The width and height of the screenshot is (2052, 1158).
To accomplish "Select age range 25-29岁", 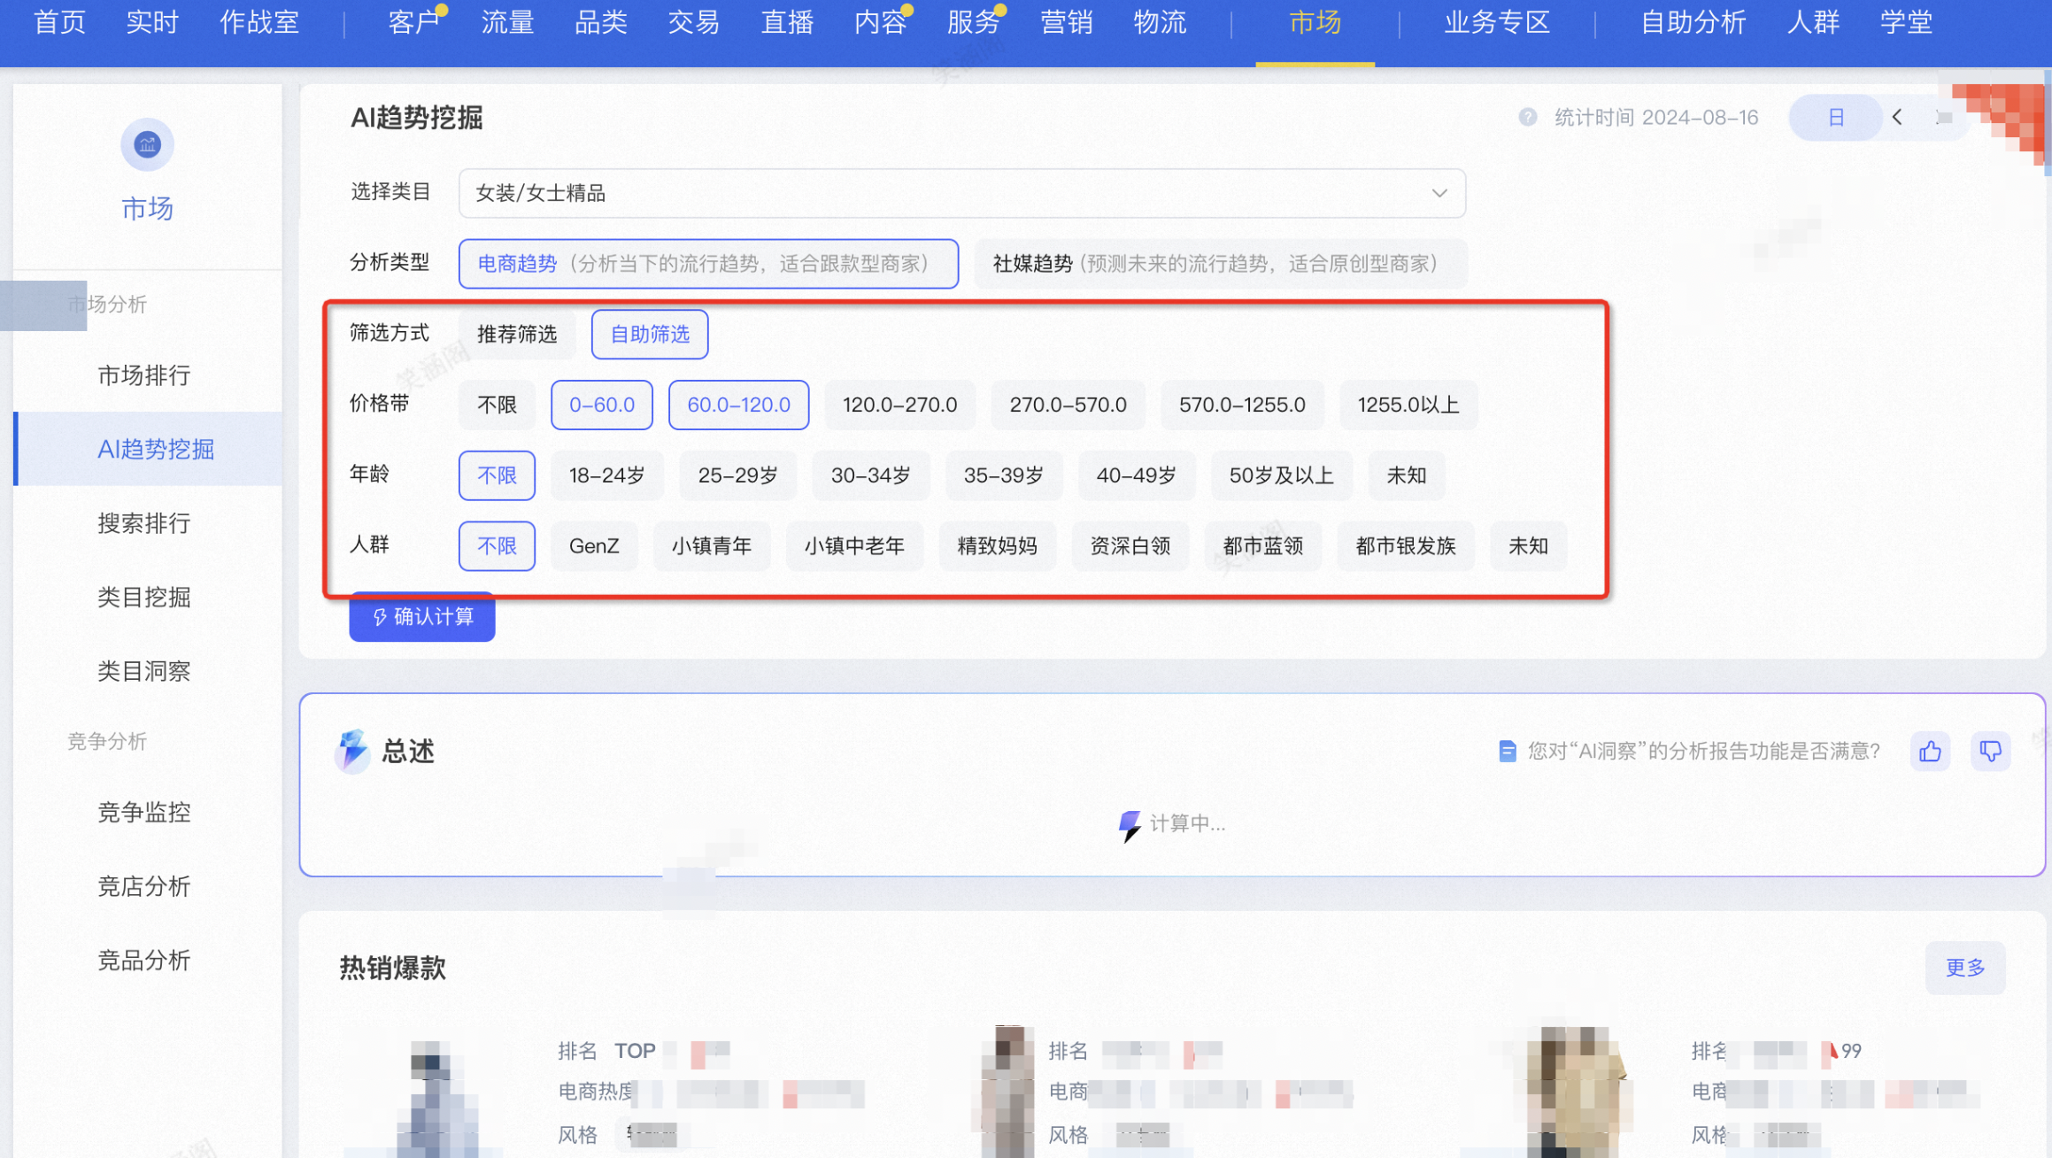I will tap(737, 476).
